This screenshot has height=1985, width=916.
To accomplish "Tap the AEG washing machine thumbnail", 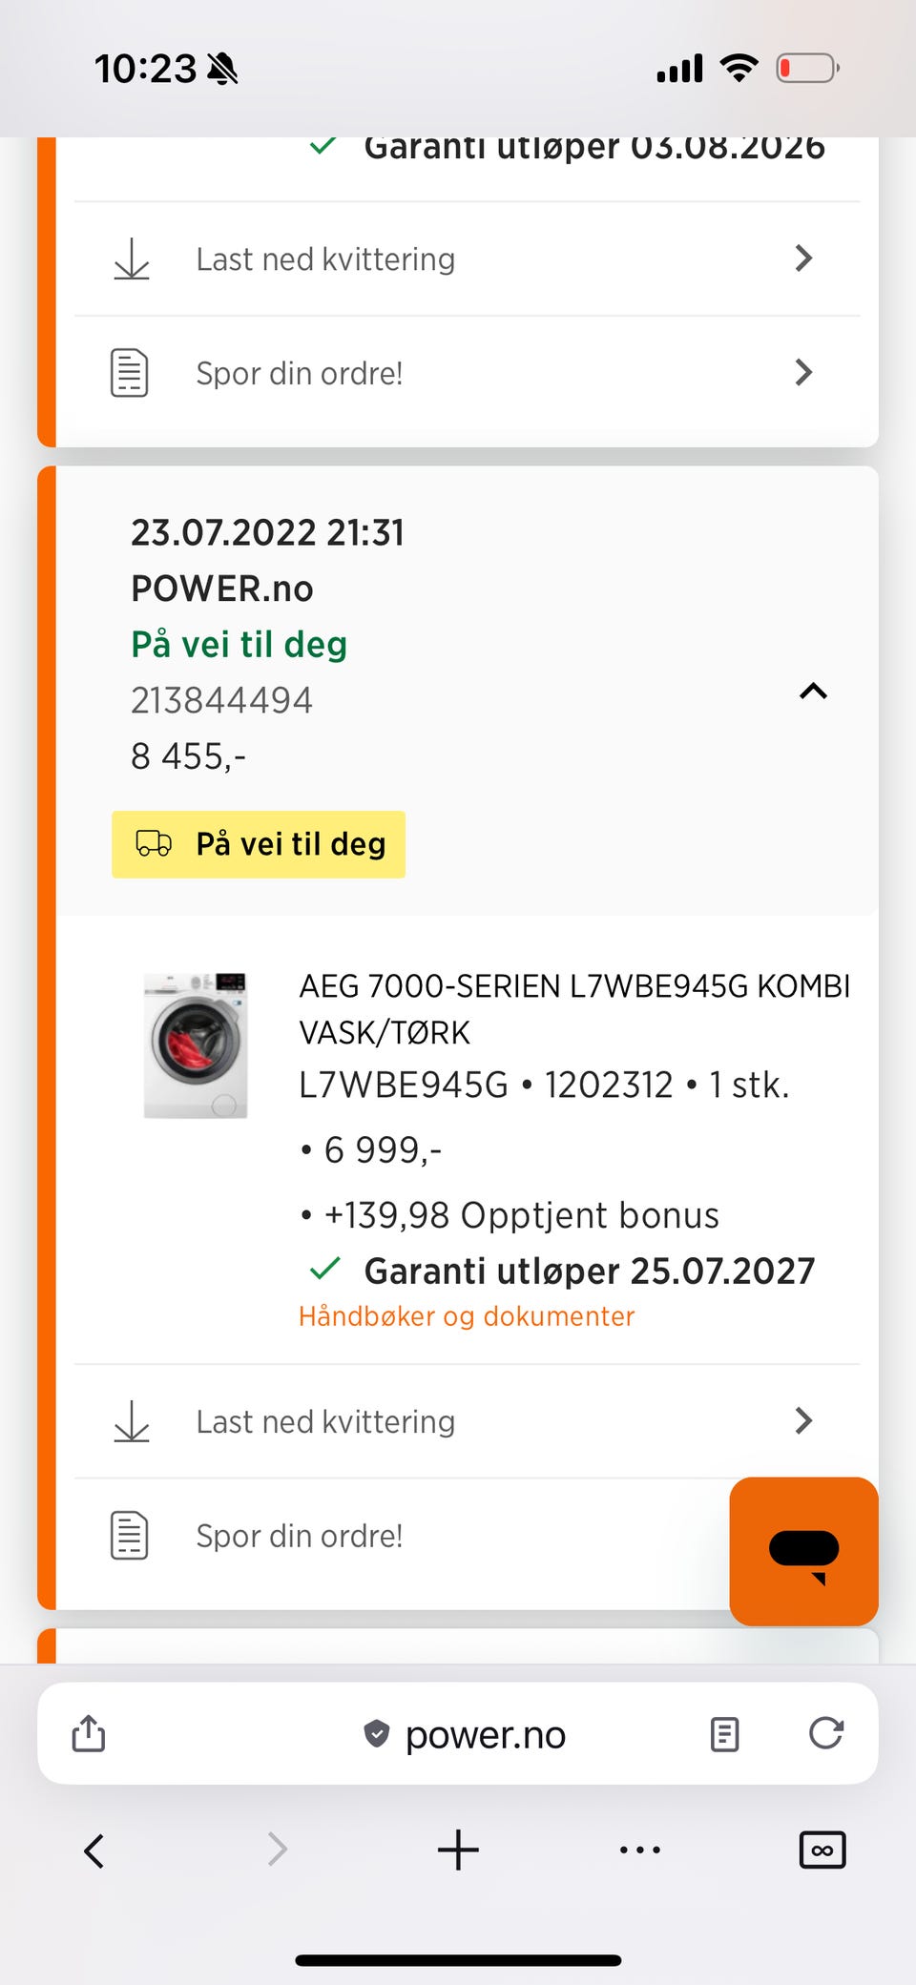I will (x=196, y=1045).
